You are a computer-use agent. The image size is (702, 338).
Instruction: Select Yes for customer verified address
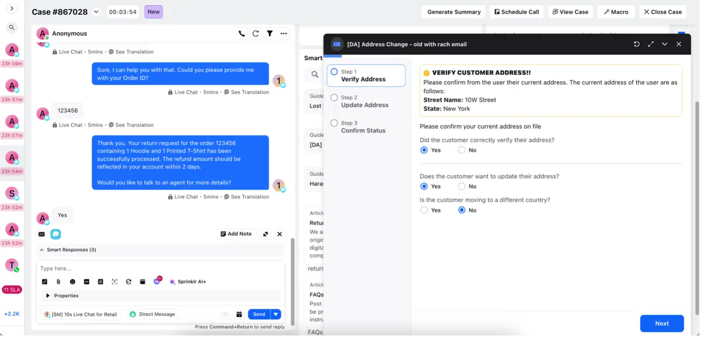[x=424, y=150]
